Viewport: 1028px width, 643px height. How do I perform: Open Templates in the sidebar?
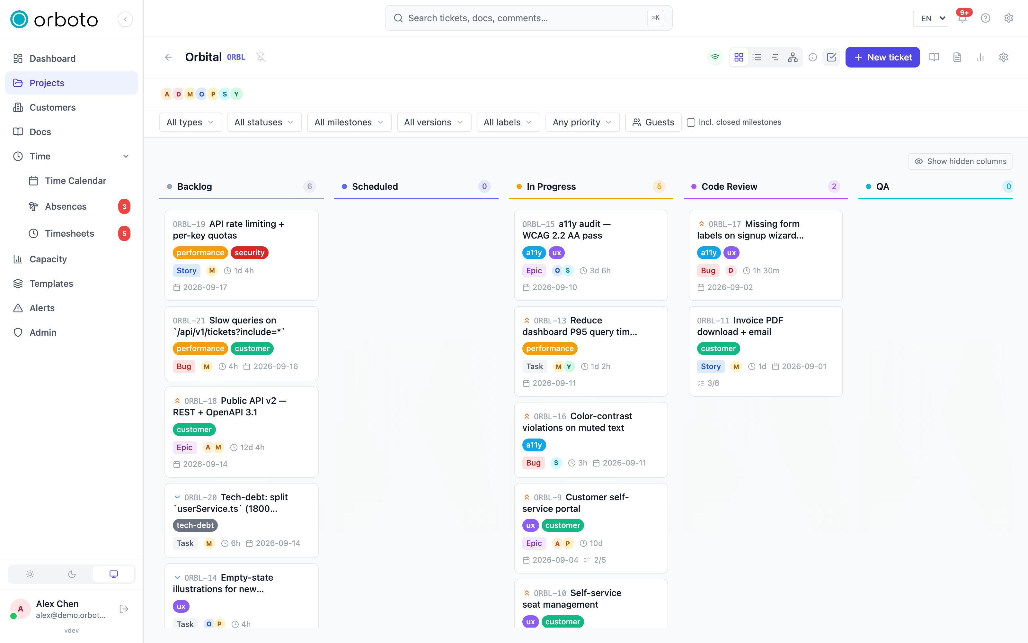click(71, 284)
